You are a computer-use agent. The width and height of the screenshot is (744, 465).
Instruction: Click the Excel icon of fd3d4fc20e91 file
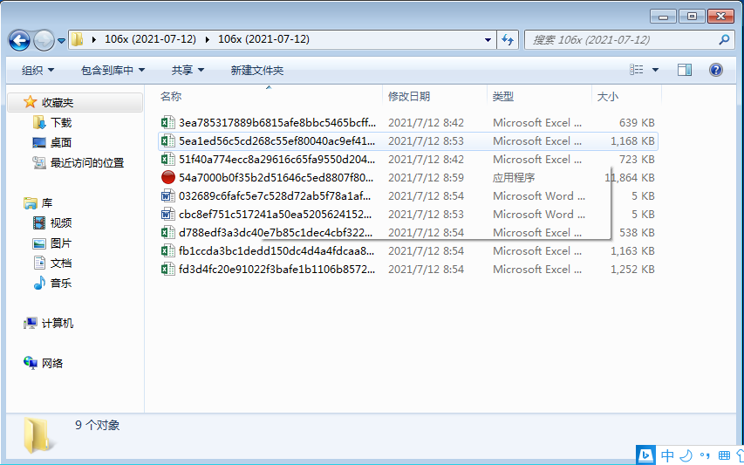(x=168, y=270)
